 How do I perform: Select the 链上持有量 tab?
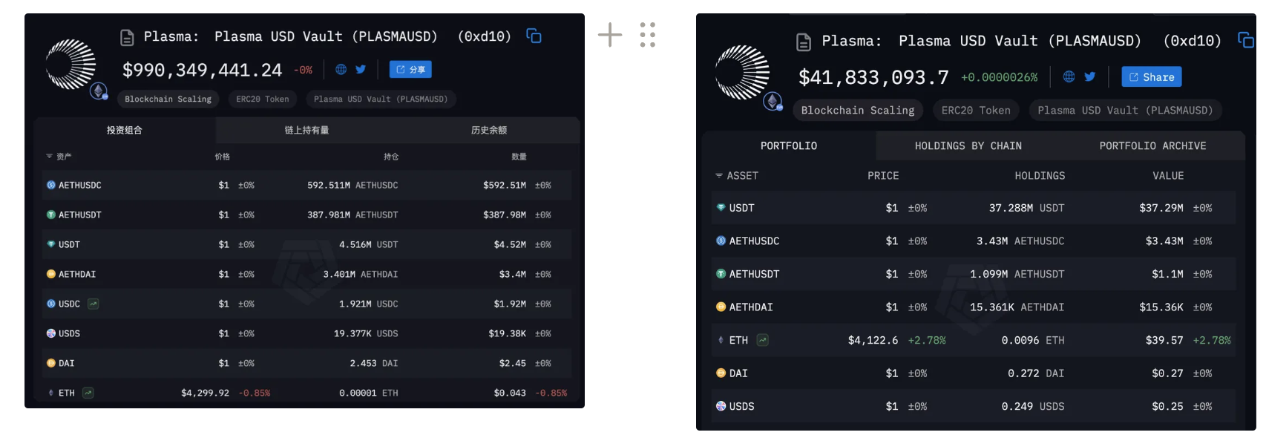(x=306, y=130)
